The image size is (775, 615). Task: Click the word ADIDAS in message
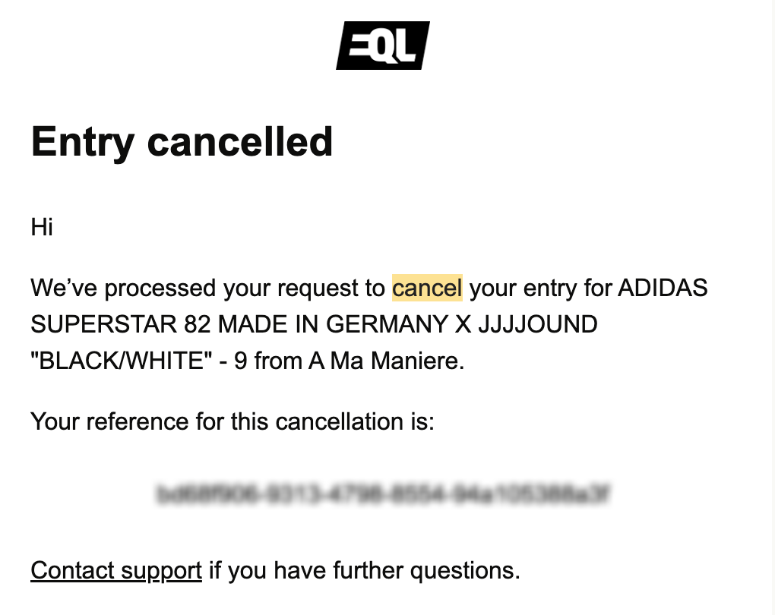pyautogui.click(x=663, y=288)
